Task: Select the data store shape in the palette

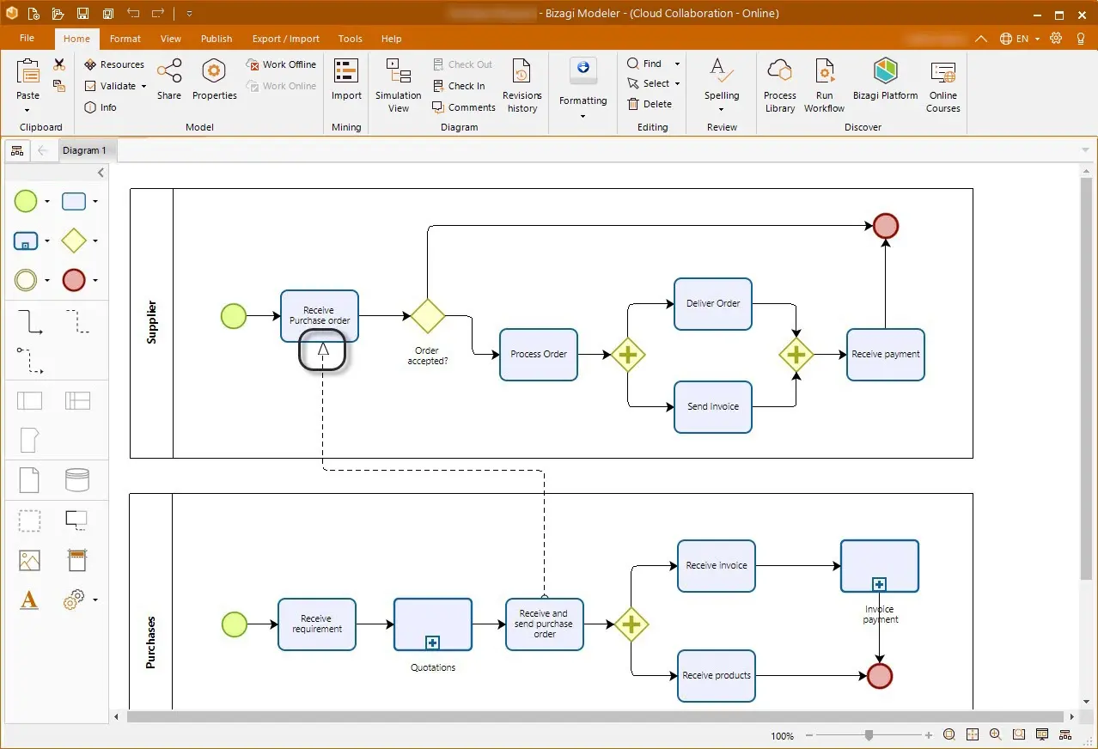Action: (x=77, y=479)
